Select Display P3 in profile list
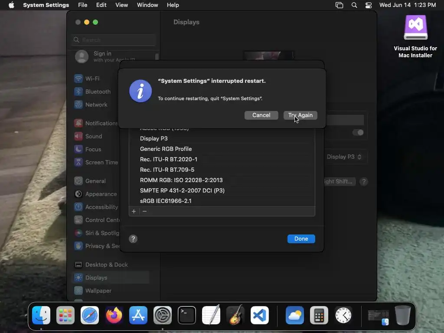Image resolution: width=444 pixels, height=333 pixels. click(x=222, y=138)
